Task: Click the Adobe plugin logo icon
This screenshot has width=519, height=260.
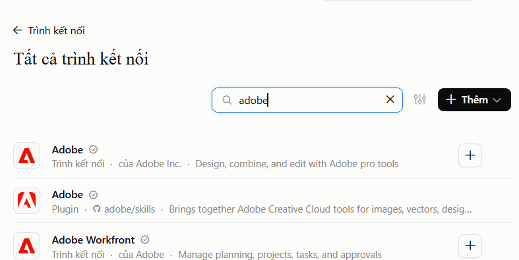Action: click(x=27, y=201)
